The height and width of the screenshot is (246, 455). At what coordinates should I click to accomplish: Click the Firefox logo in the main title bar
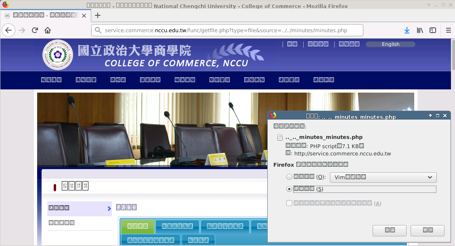(x=6, y=4)
